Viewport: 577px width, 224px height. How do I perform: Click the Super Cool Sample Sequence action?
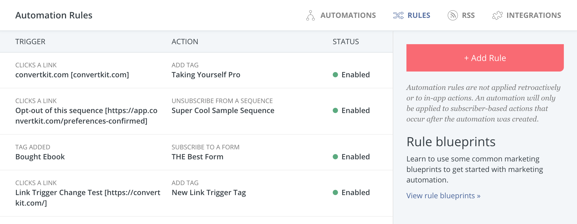click(223, 111)
